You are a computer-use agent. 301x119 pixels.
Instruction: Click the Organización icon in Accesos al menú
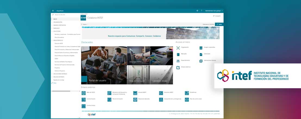click(178, 48)
